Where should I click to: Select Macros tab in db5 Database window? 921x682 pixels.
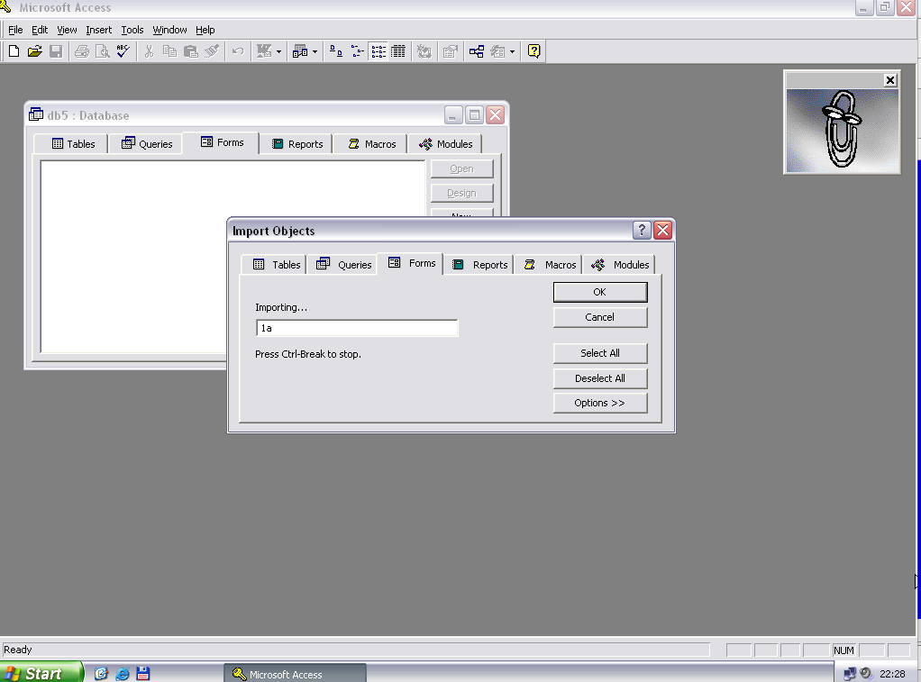pyautogui.click(x=370, y=144)
